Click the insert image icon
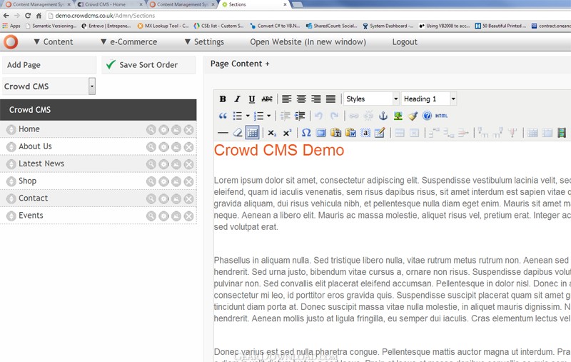 point(398,116)
